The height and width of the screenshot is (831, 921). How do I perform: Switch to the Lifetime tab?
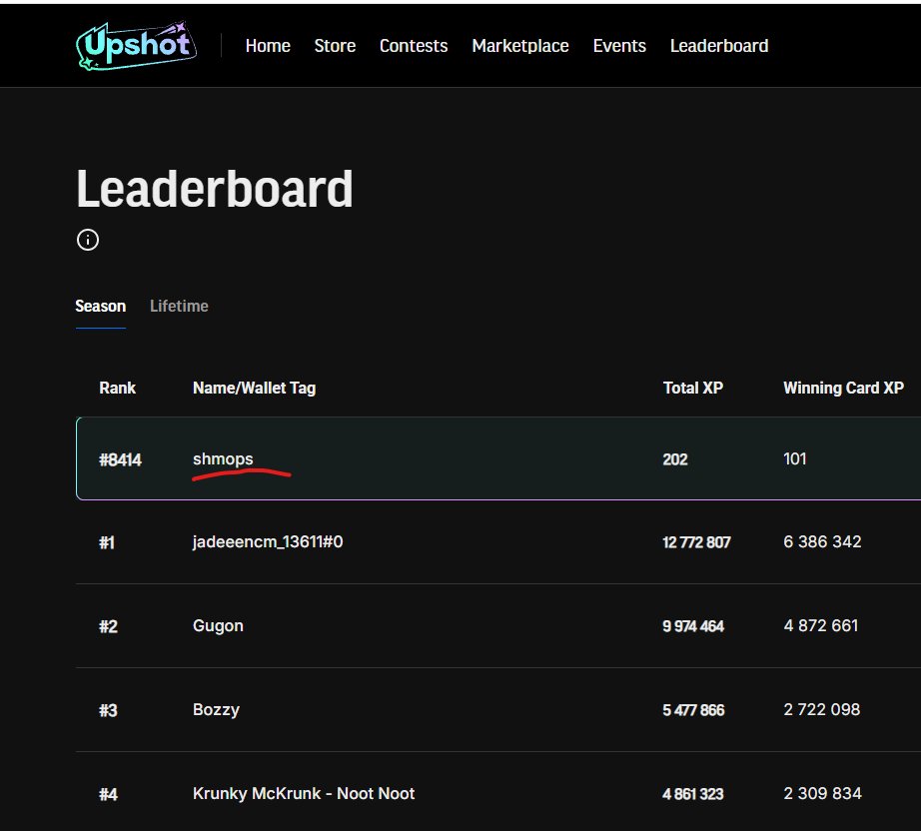(x=179, y=306)
